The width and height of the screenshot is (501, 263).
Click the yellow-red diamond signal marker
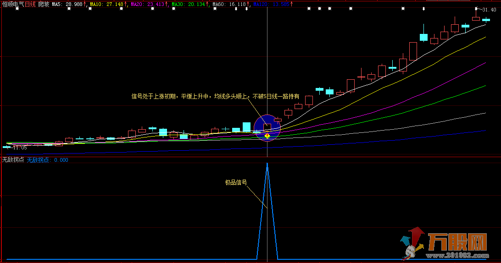coord(267,136)
